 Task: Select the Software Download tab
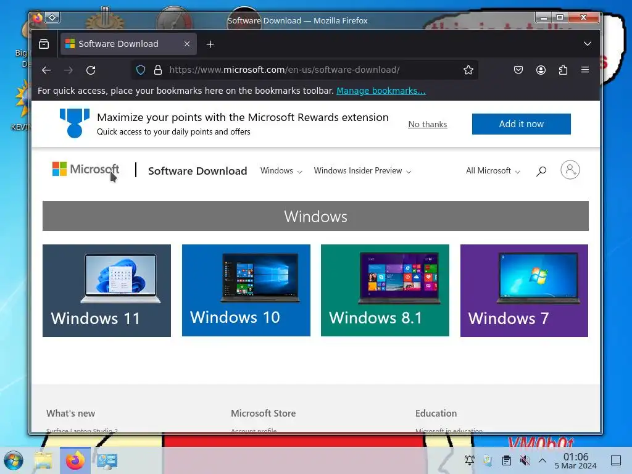click(x=128, y=44)
